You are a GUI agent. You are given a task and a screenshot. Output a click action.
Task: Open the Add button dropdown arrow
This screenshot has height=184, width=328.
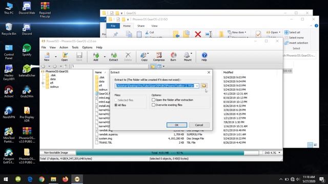(105, 57)
